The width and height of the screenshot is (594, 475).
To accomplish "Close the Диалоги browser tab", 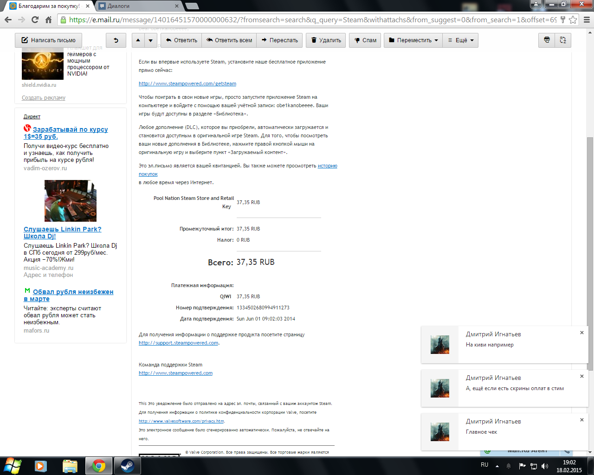I will (177, 6).
